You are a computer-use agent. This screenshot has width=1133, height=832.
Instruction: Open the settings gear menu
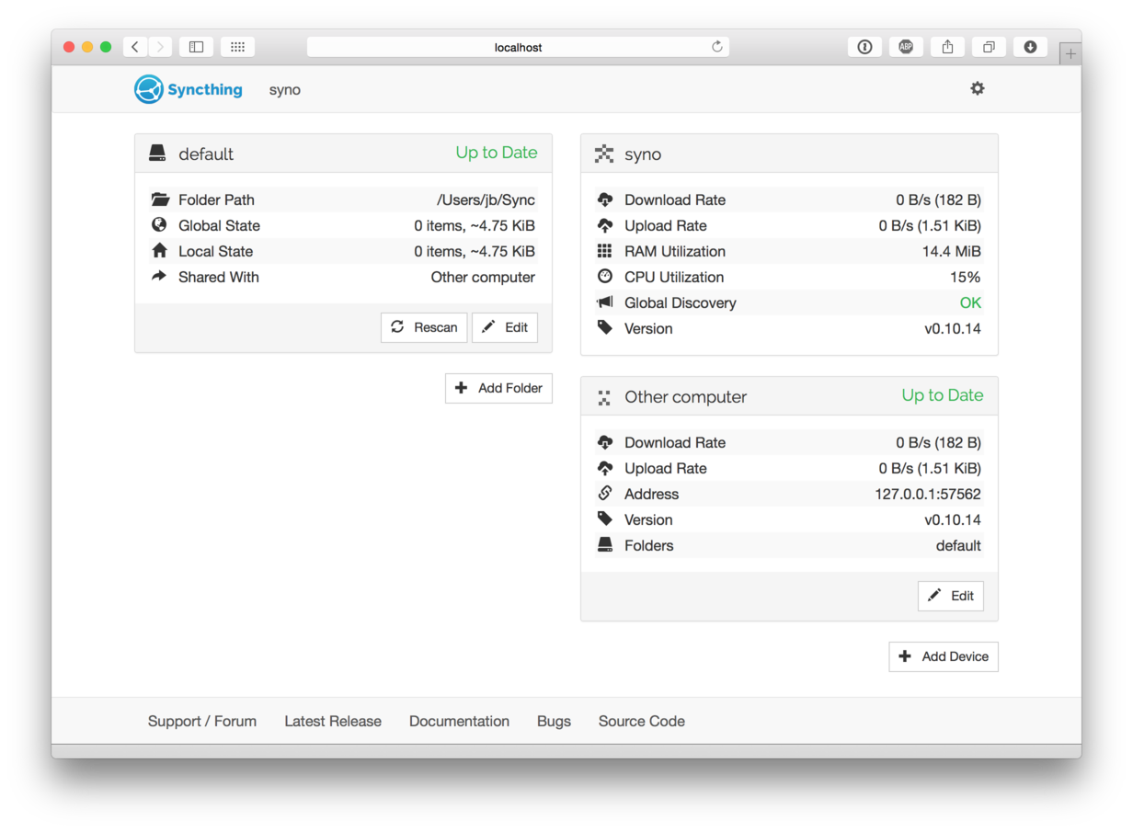pyautogui.click(x=977, y=89)
